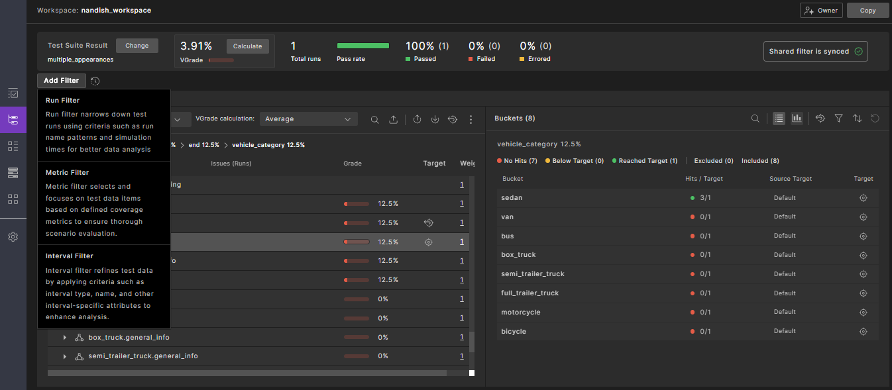Image resolution: width=892 pixels, height=390 pixels.
Task: Expand the box_truck.general_info tree node
Action: click(x=65, y=338)
